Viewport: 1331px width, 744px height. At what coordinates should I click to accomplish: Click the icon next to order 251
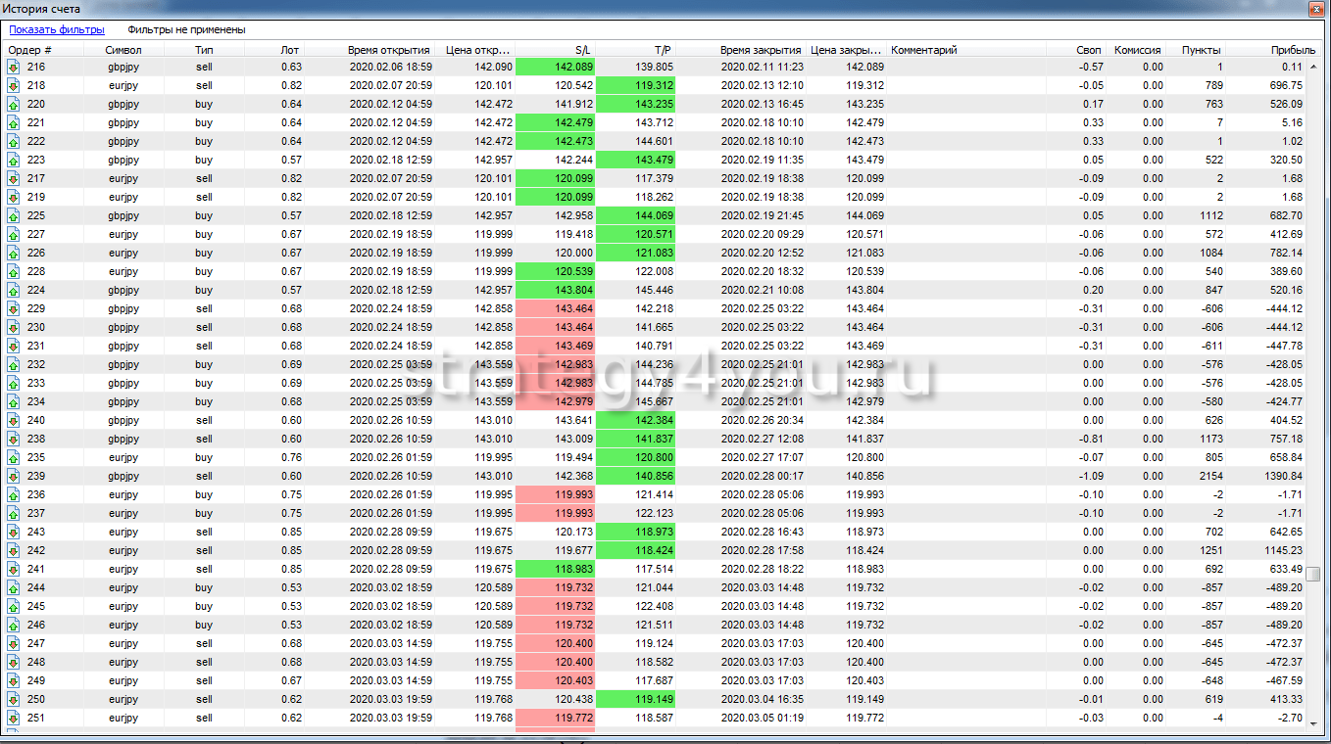click(x=14, y=718)
